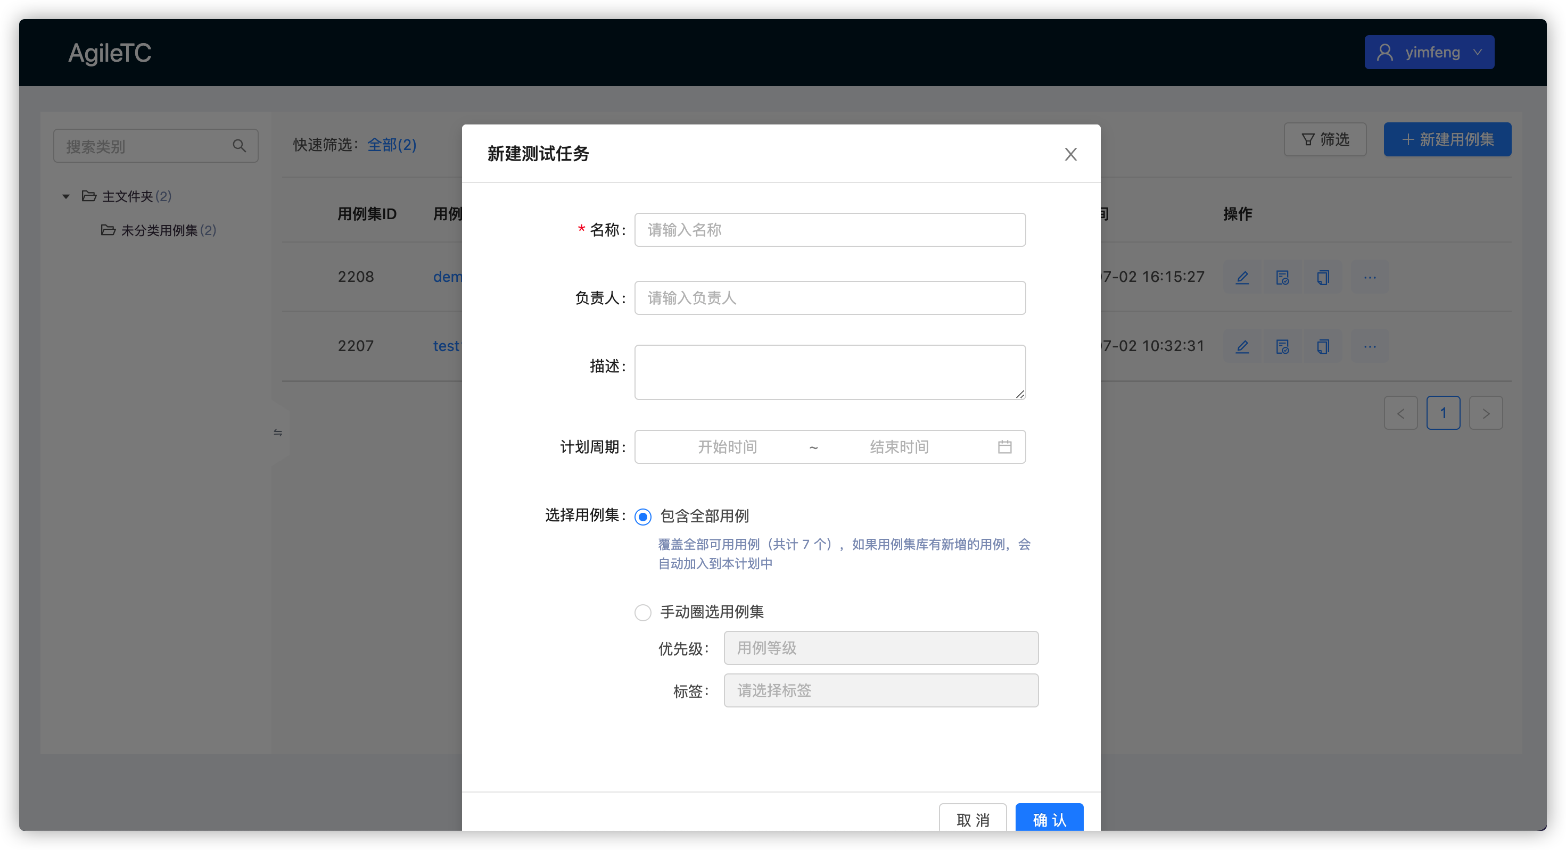
Task: Click the 2207 case set ID cell
Action: [x=356, y=346]
